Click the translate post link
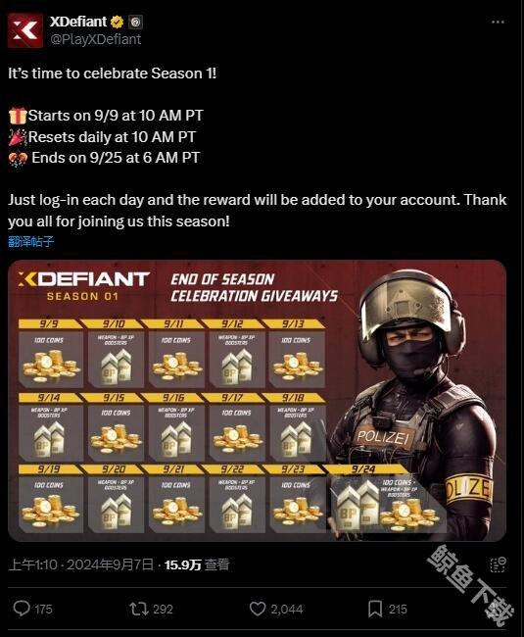Screen dimensions: 524x637 pyautogui.click(x=30, y=241)
